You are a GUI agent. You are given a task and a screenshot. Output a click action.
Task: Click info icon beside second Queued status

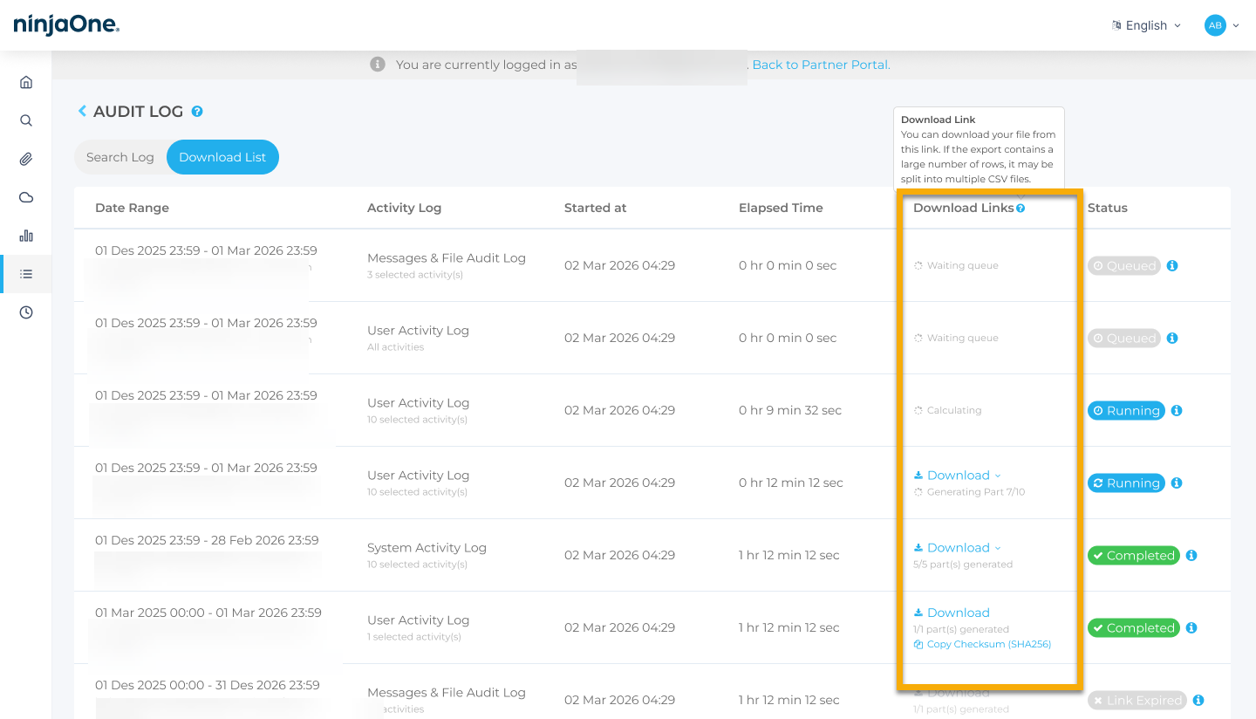[1172, 338]
